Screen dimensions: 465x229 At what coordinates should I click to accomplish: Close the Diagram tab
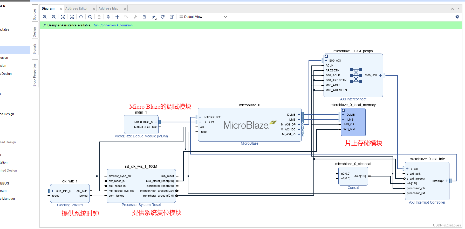(61, 9)
